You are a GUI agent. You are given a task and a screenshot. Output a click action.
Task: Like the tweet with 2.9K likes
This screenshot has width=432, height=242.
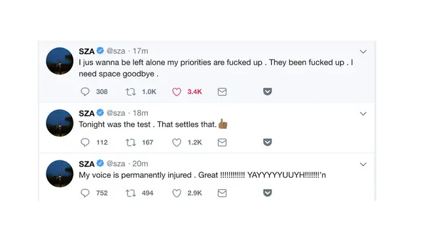tap(177, 193)
